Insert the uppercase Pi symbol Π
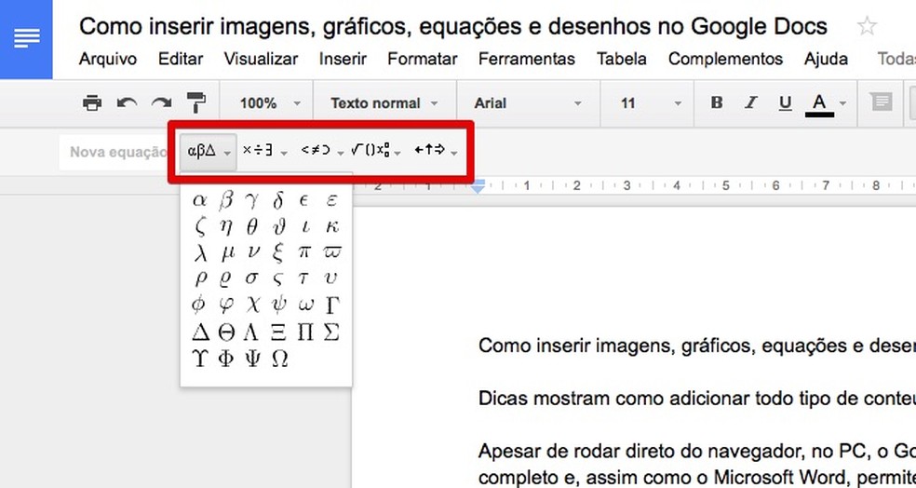Image resolution: width=916 pixels, height=488 pixels. point(305,332)
